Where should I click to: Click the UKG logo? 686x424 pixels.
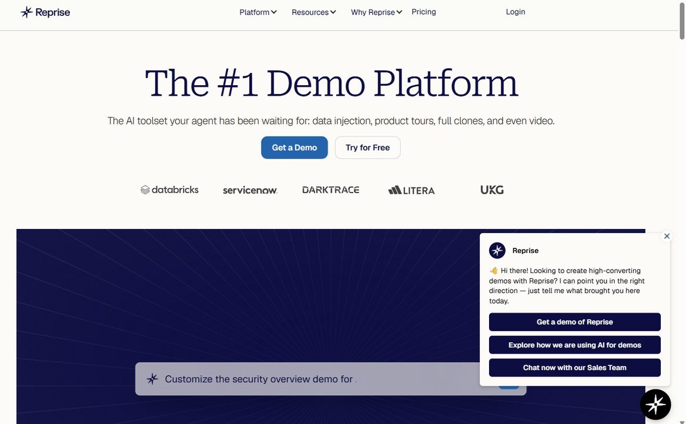[x=492, y=190]
